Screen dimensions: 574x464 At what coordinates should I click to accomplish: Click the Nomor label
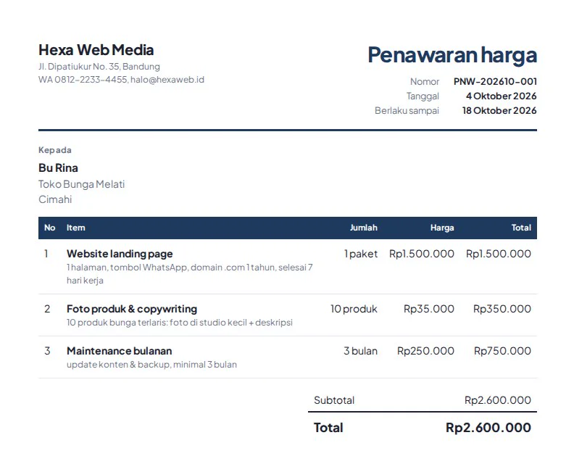(x=425, y=81)
